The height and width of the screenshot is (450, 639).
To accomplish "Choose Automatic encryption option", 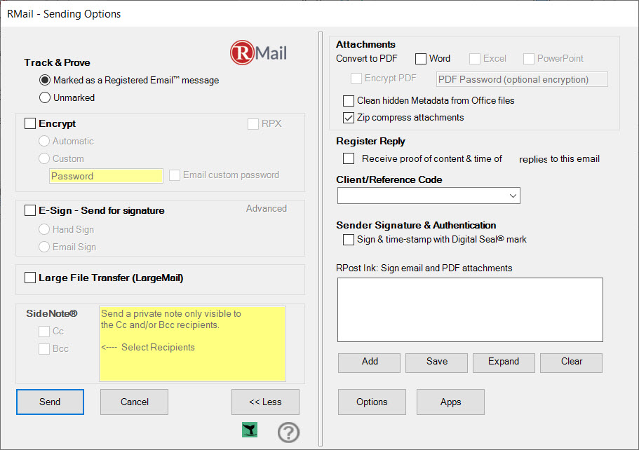I will [x=44, y=142].
